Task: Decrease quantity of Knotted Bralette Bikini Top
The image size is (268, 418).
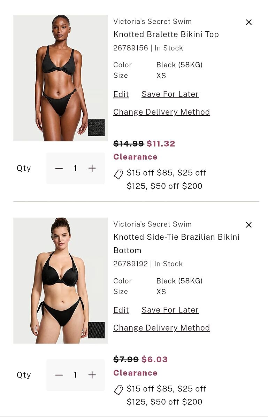Action: point(59,169)
